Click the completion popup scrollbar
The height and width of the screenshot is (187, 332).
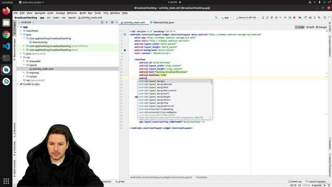(212, 82)
